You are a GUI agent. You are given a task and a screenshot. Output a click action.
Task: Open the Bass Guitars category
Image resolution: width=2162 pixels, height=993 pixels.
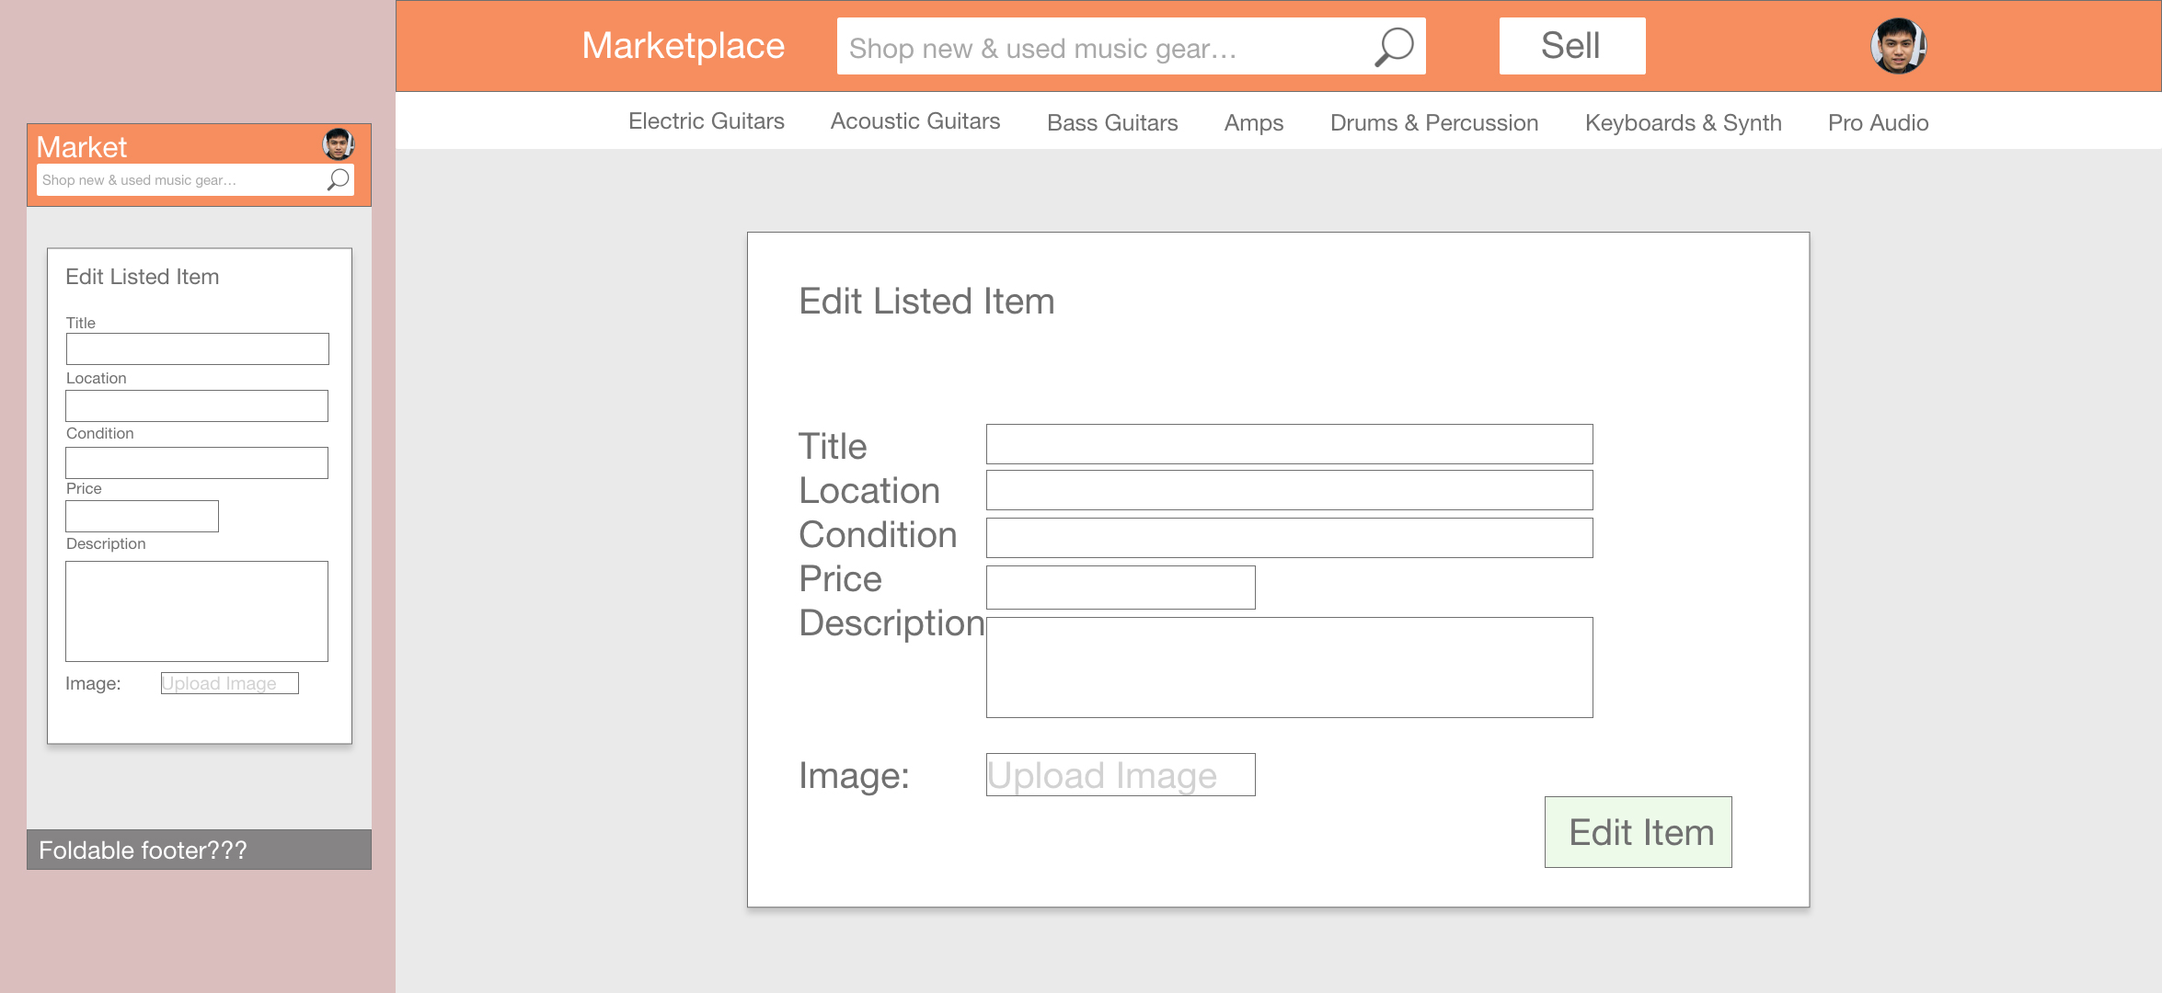coord(1111,123)
